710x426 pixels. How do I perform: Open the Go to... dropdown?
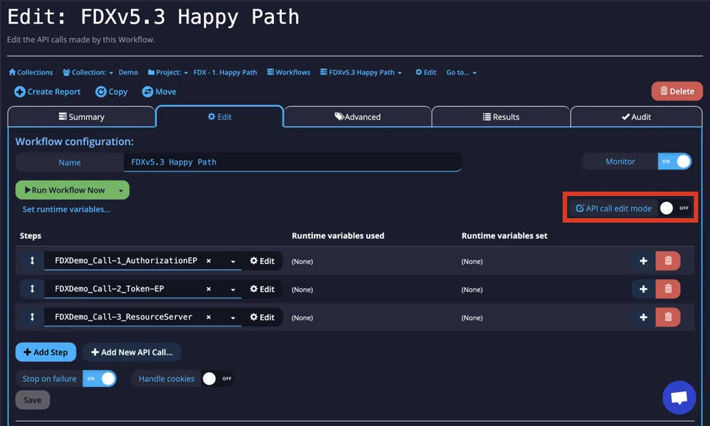(461, 72)
